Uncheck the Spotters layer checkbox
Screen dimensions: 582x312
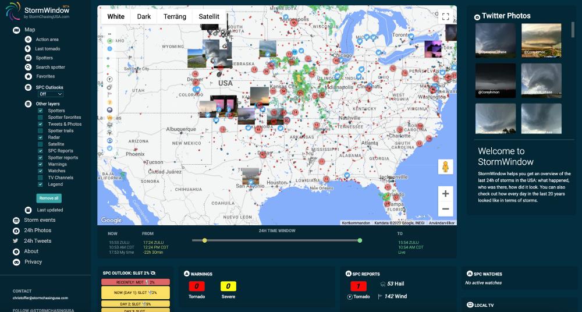(x=40, y=111)
